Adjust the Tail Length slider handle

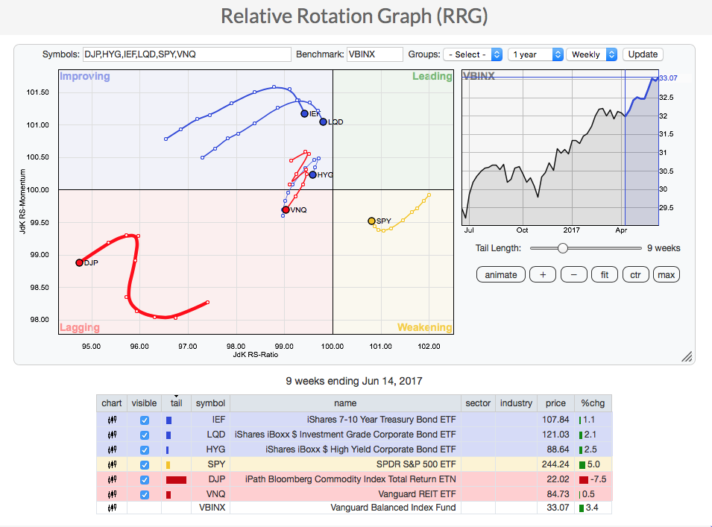point(563,248)
